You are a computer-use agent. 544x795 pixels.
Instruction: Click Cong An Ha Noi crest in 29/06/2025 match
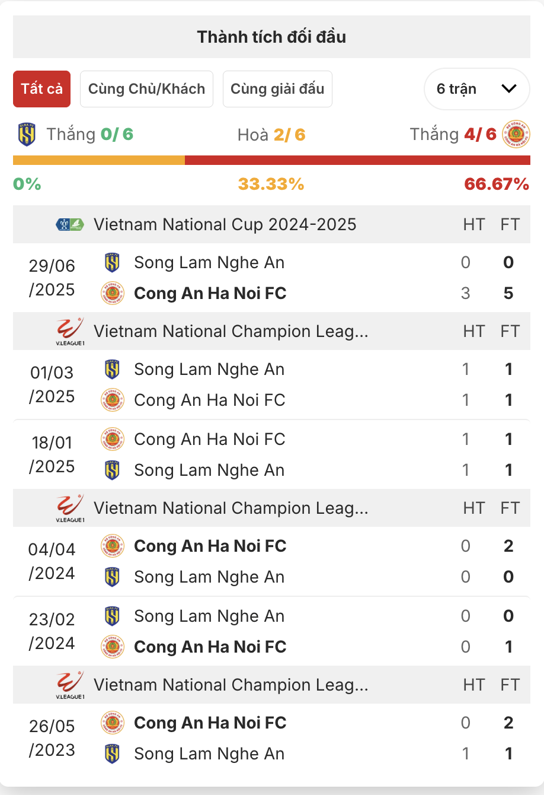coord(112,293)
